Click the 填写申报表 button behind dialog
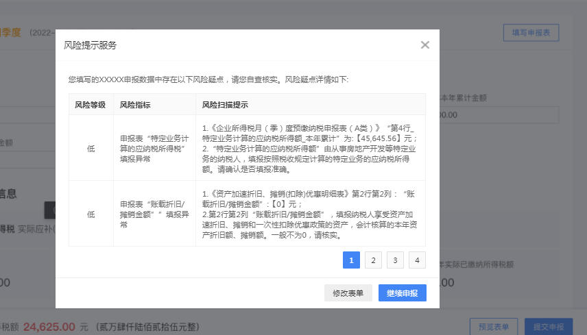Image resolution: width=587 pixels, height=335 pixels. (531, 32)
